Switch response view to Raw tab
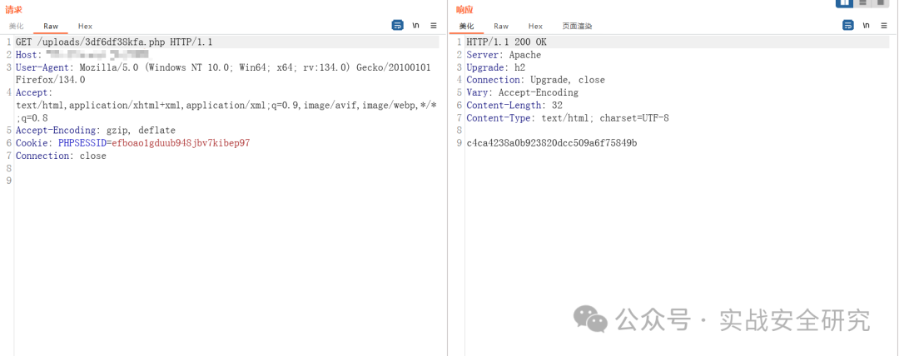Image resolution: width=899 pixels, height=356 pixels. point(501,26)
